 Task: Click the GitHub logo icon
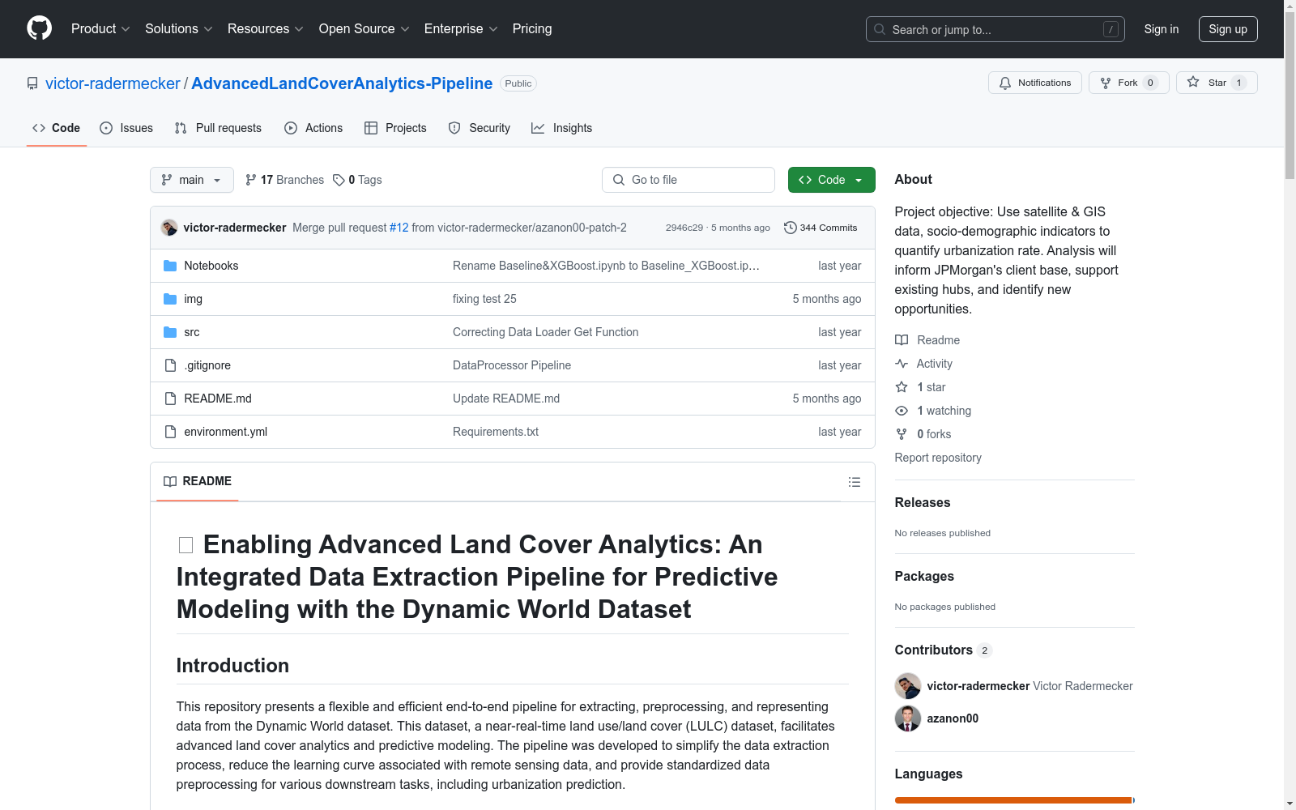(x=39, y=28)
